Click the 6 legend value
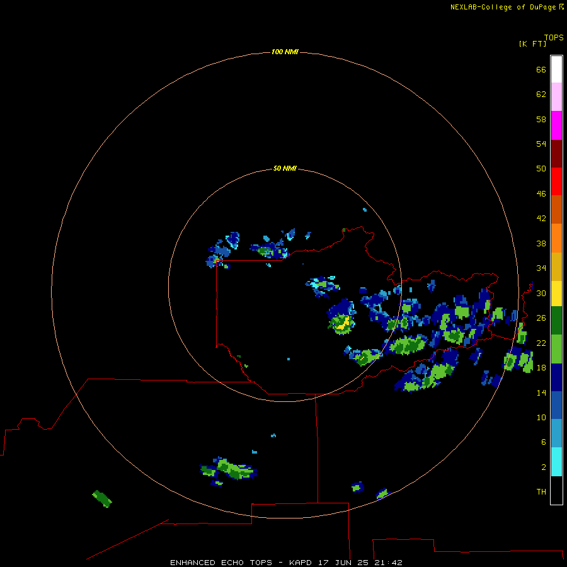This screenshot has height=567, width=567. point(544,442)
